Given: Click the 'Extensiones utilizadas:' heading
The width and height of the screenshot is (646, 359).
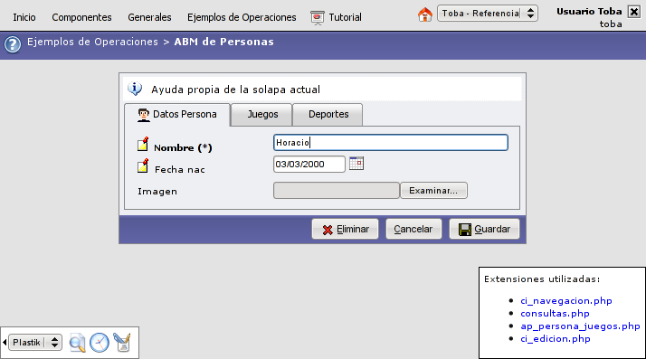Looking at the screenshot, I should 542,279.
